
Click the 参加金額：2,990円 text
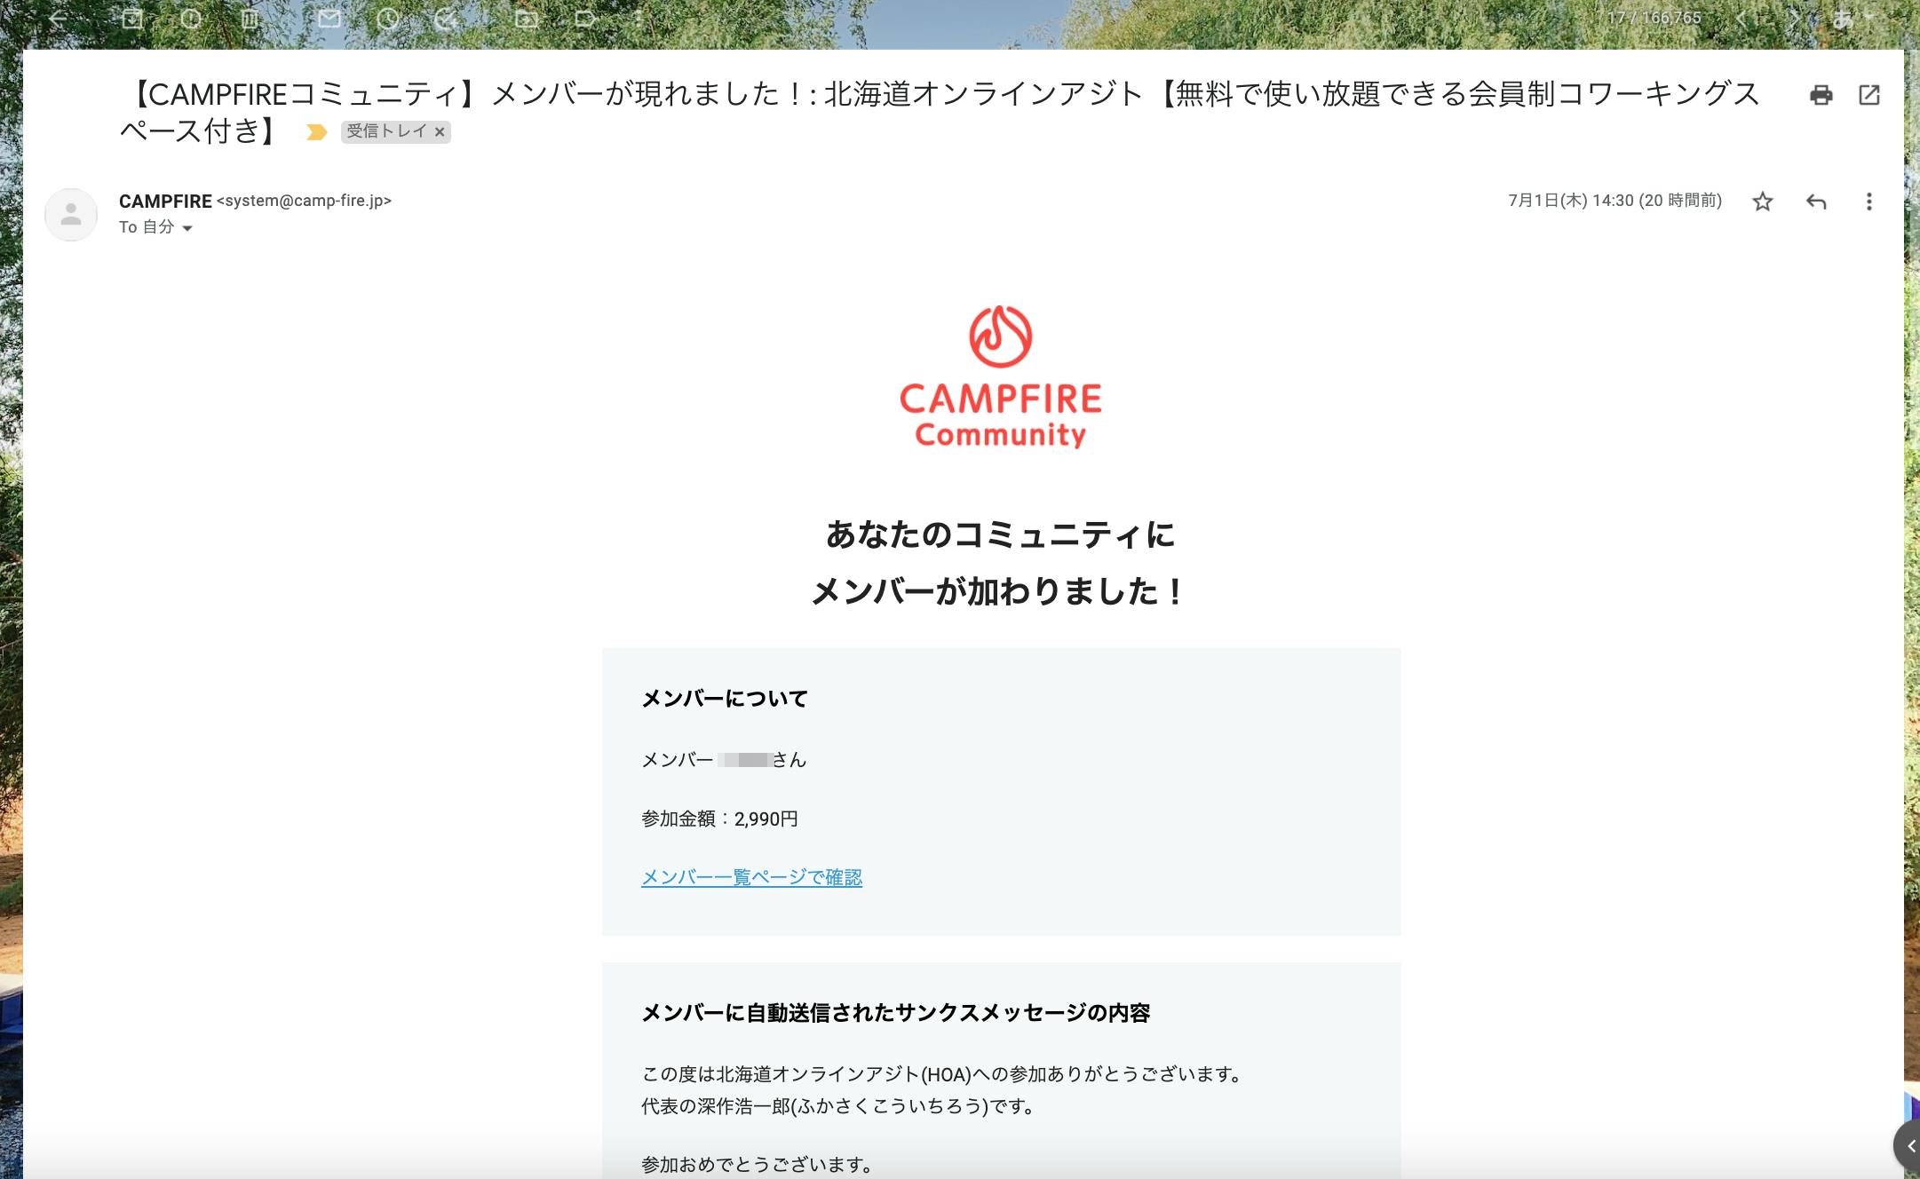[x=719, y=819]
